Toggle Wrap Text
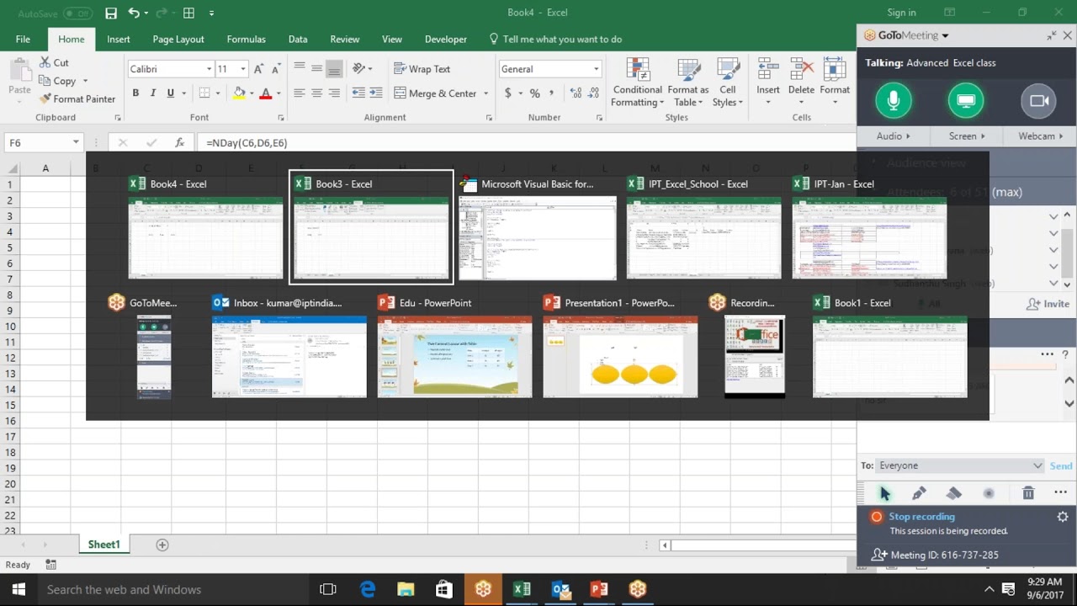This screenshot has height=606, width=1077. tap(422, 69)
